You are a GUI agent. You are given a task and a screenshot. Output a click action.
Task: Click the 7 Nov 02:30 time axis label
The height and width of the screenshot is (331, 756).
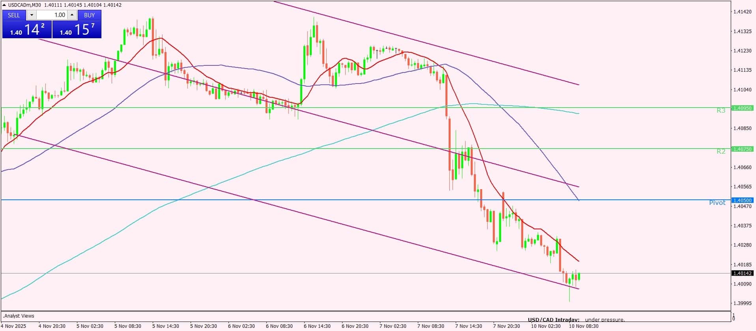[393, 326]
